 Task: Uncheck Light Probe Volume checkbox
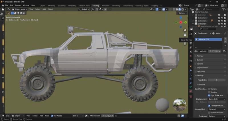(x=209, y=95)
